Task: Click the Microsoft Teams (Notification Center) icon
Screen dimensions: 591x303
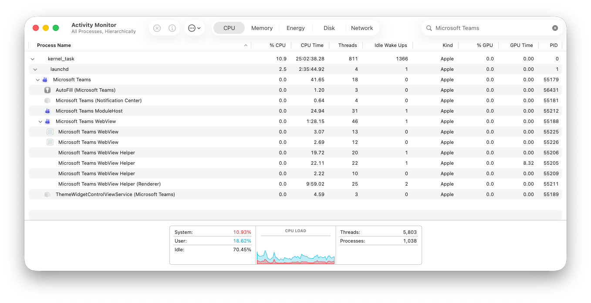Action: click(x=47, y=100)
